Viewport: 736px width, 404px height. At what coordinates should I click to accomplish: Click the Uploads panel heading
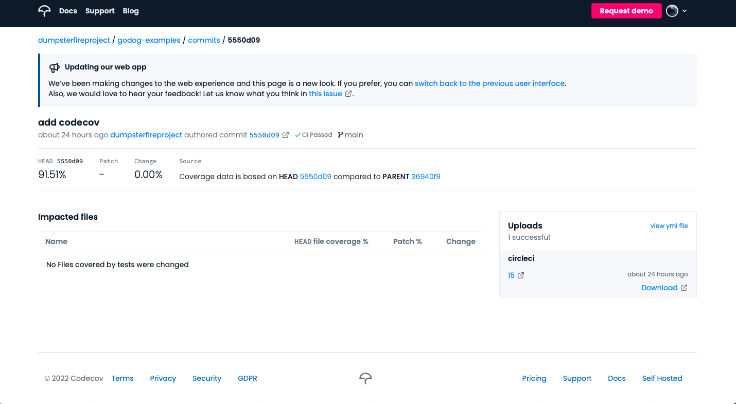525,225
